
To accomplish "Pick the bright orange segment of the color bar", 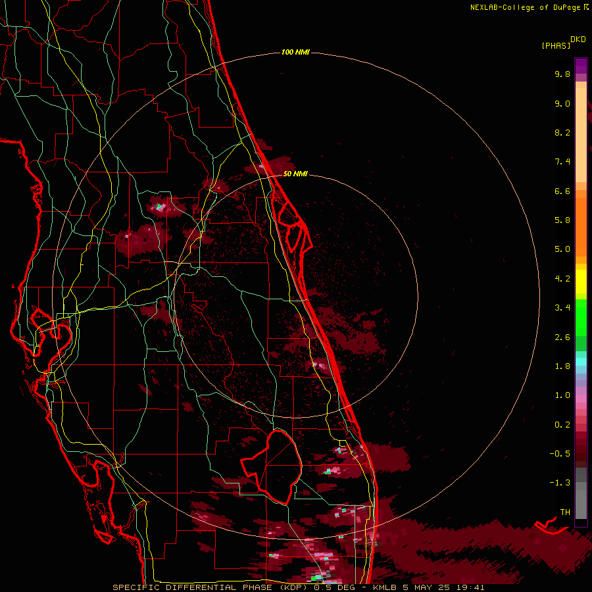I will click(581, 226).
